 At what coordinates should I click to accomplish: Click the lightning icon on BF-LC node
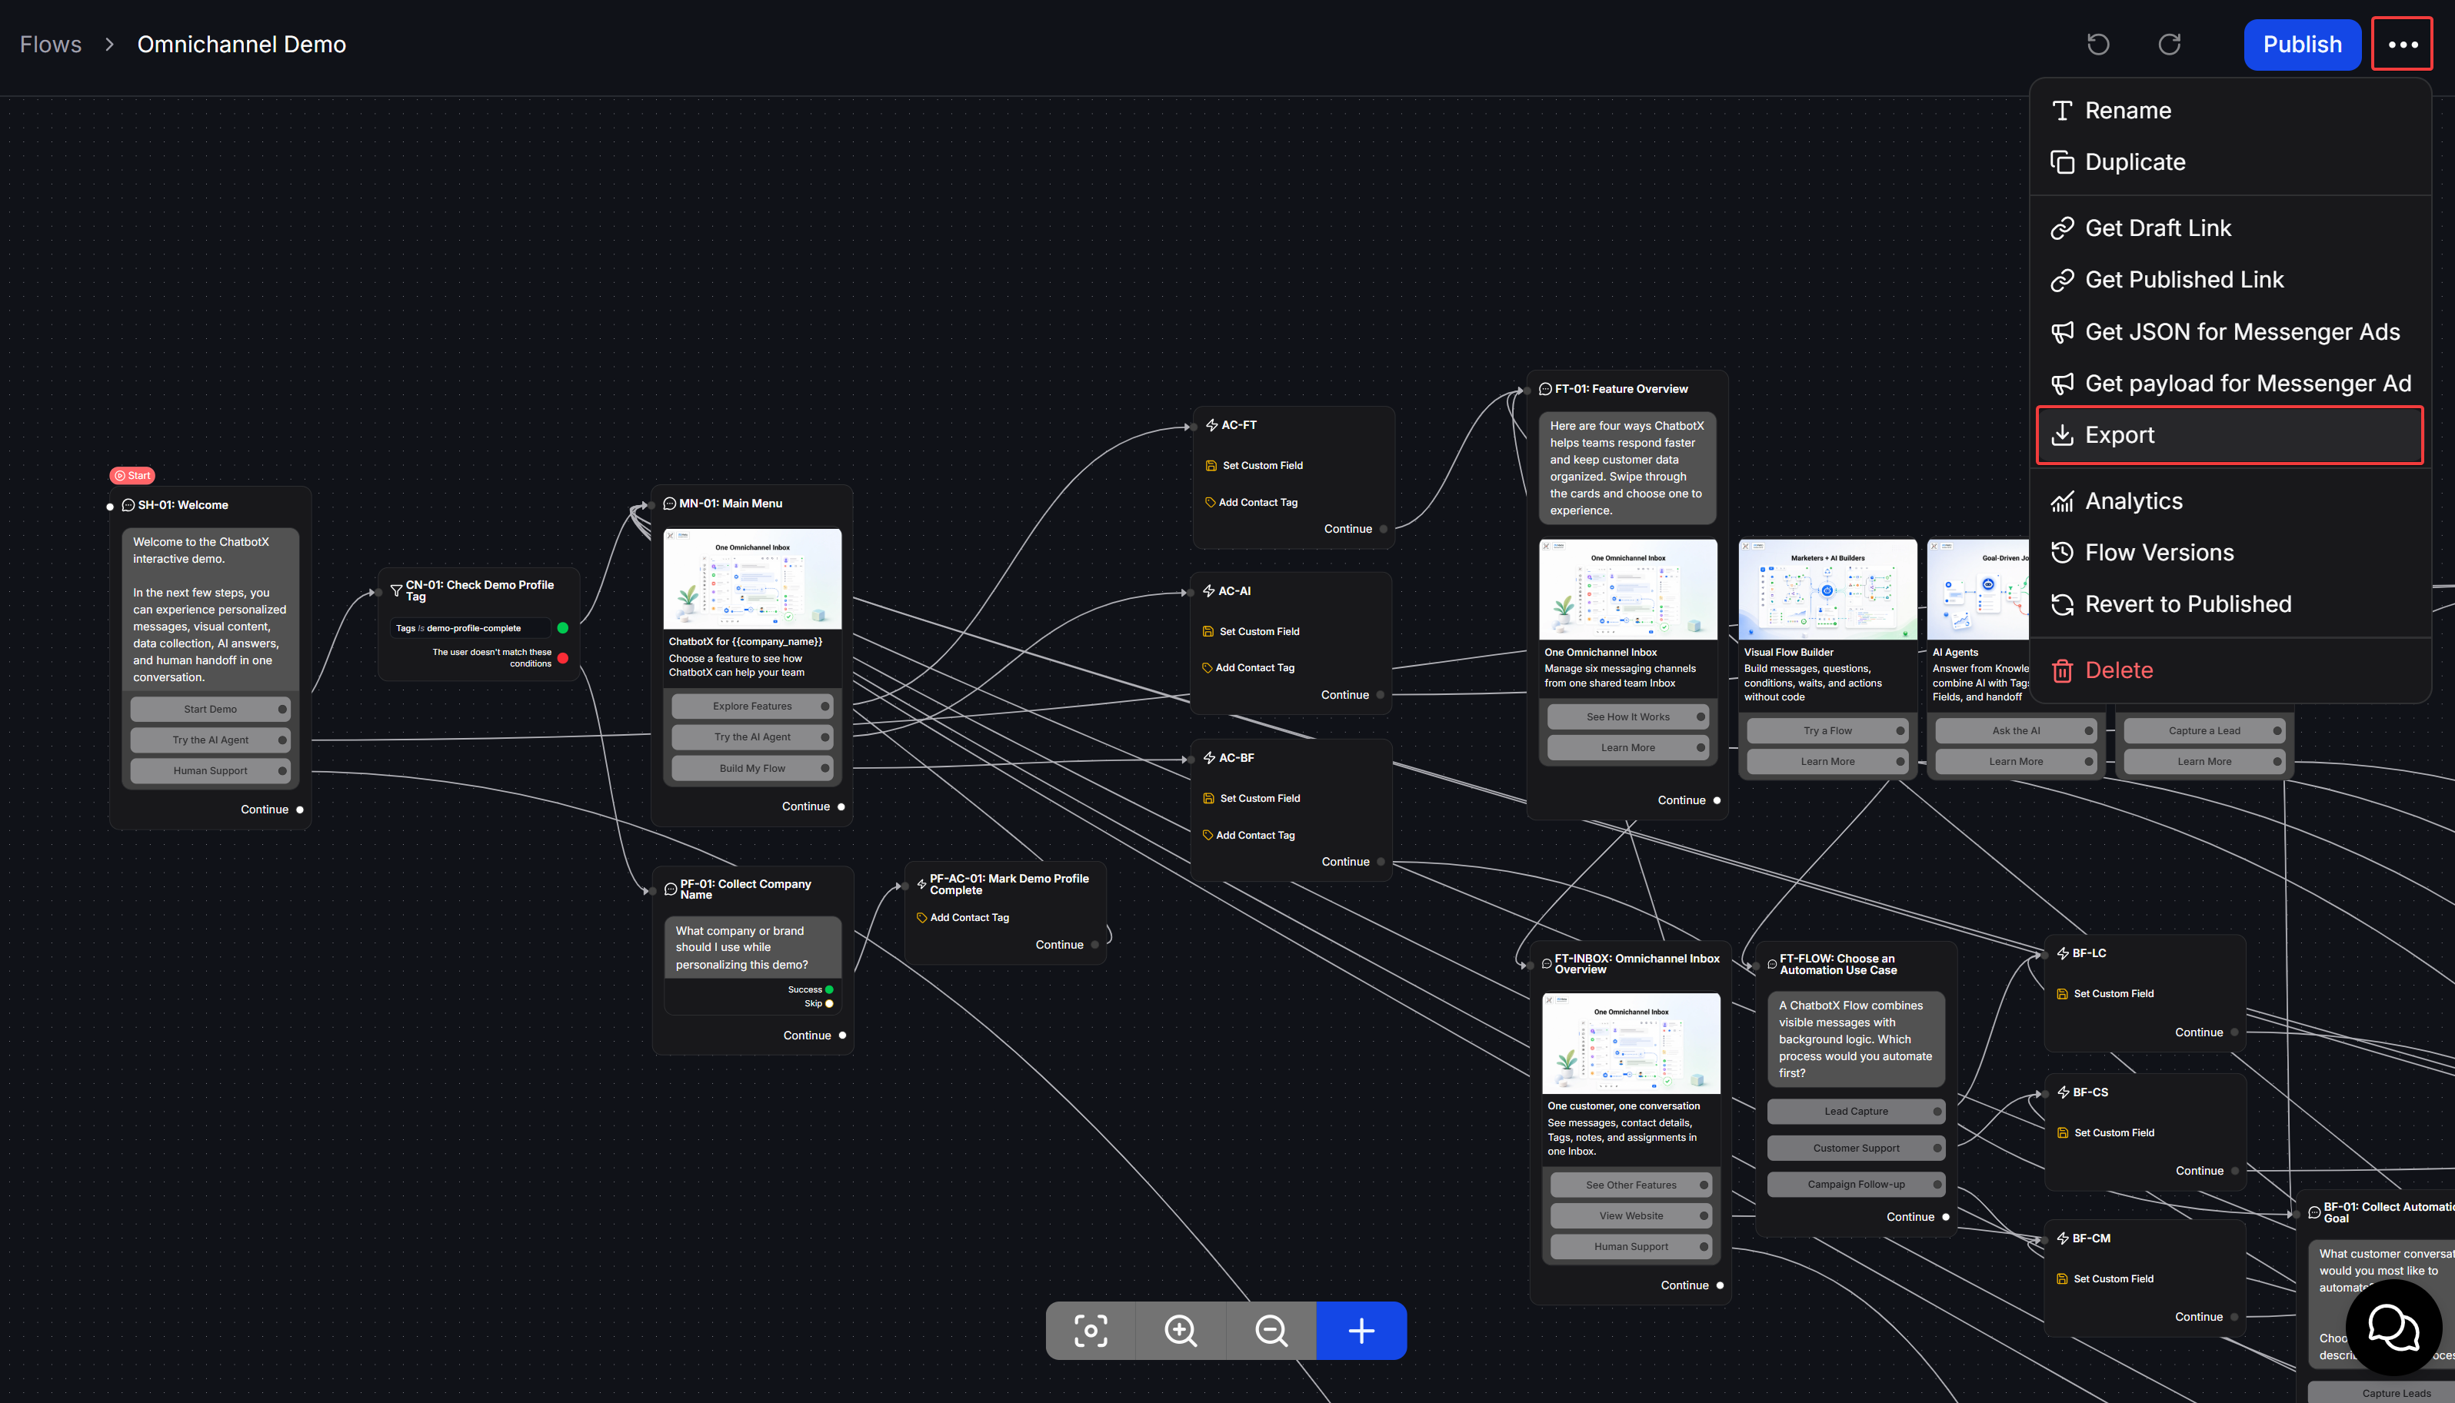[2063, 953]
